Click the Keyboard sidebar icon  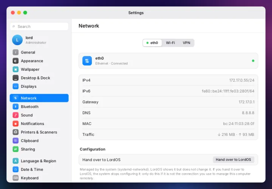pyautogui.click(x=15, y=178)
